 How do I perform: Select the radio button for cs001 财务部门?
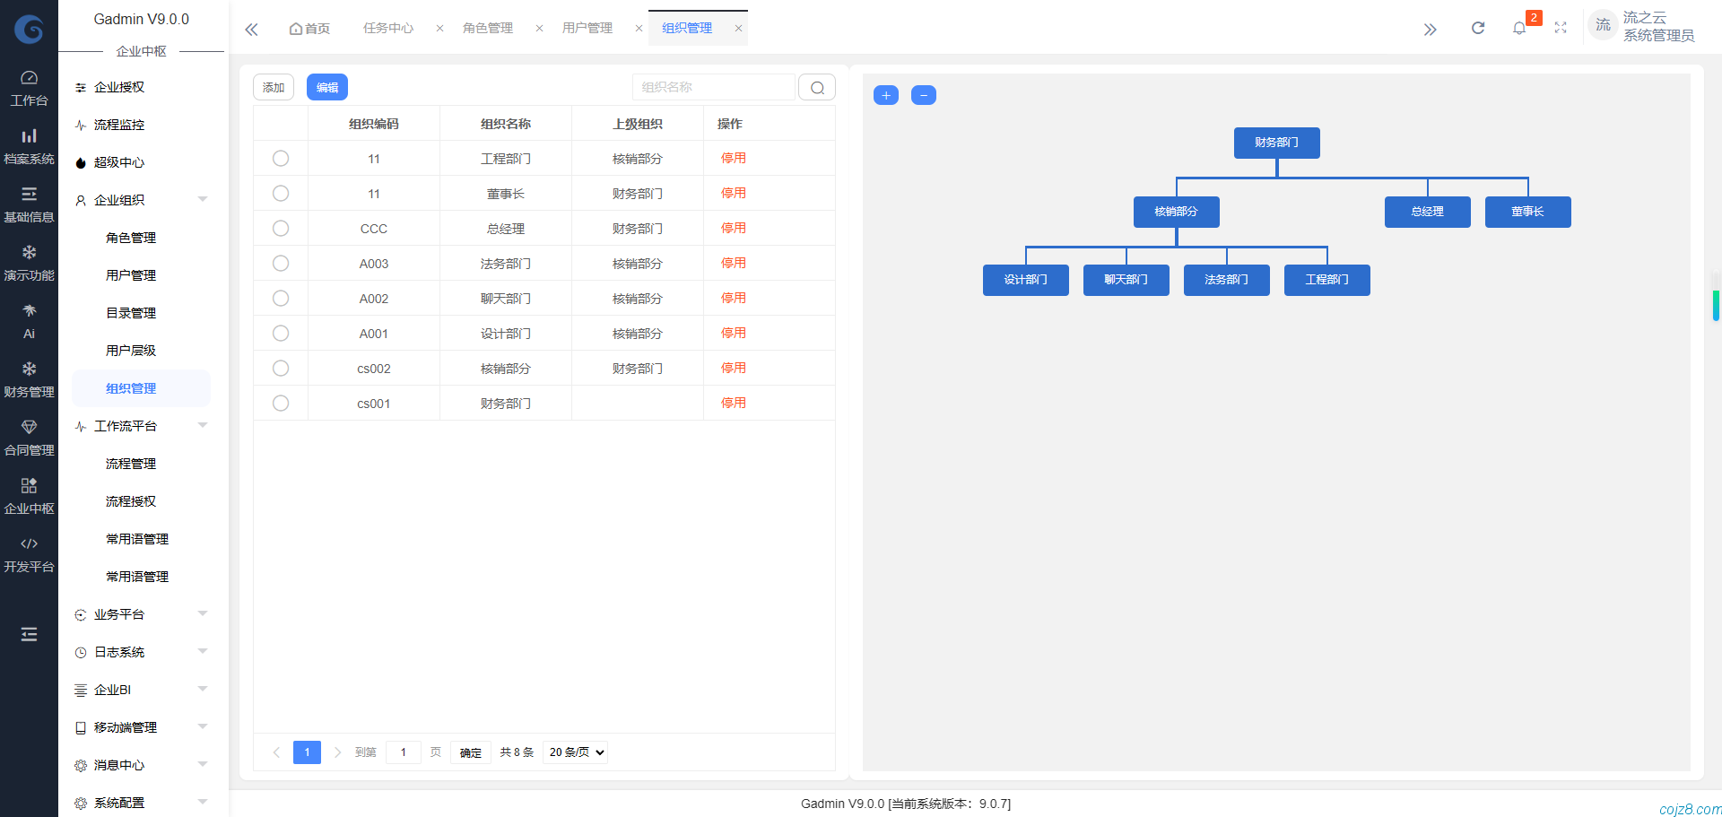(x=280, y=403)
